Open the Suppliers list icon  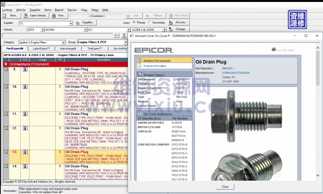tap(78, 23)
